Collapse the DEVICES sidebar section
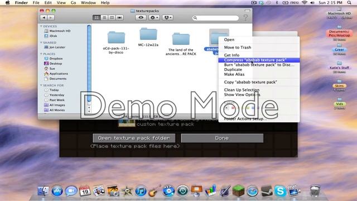 (41, 26)
